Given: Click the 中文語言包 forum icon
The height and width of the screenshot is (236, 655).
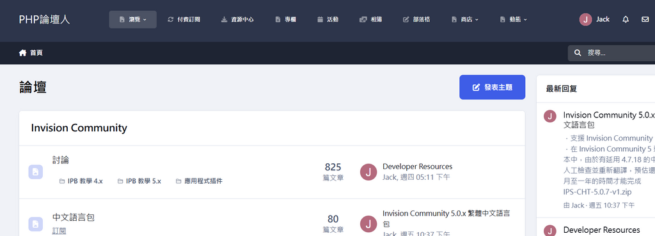Looking at the screenshot, I should [x=36, y=224].
